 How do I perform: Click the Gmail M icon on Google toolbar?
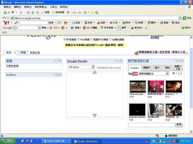(x=55, y=28)
